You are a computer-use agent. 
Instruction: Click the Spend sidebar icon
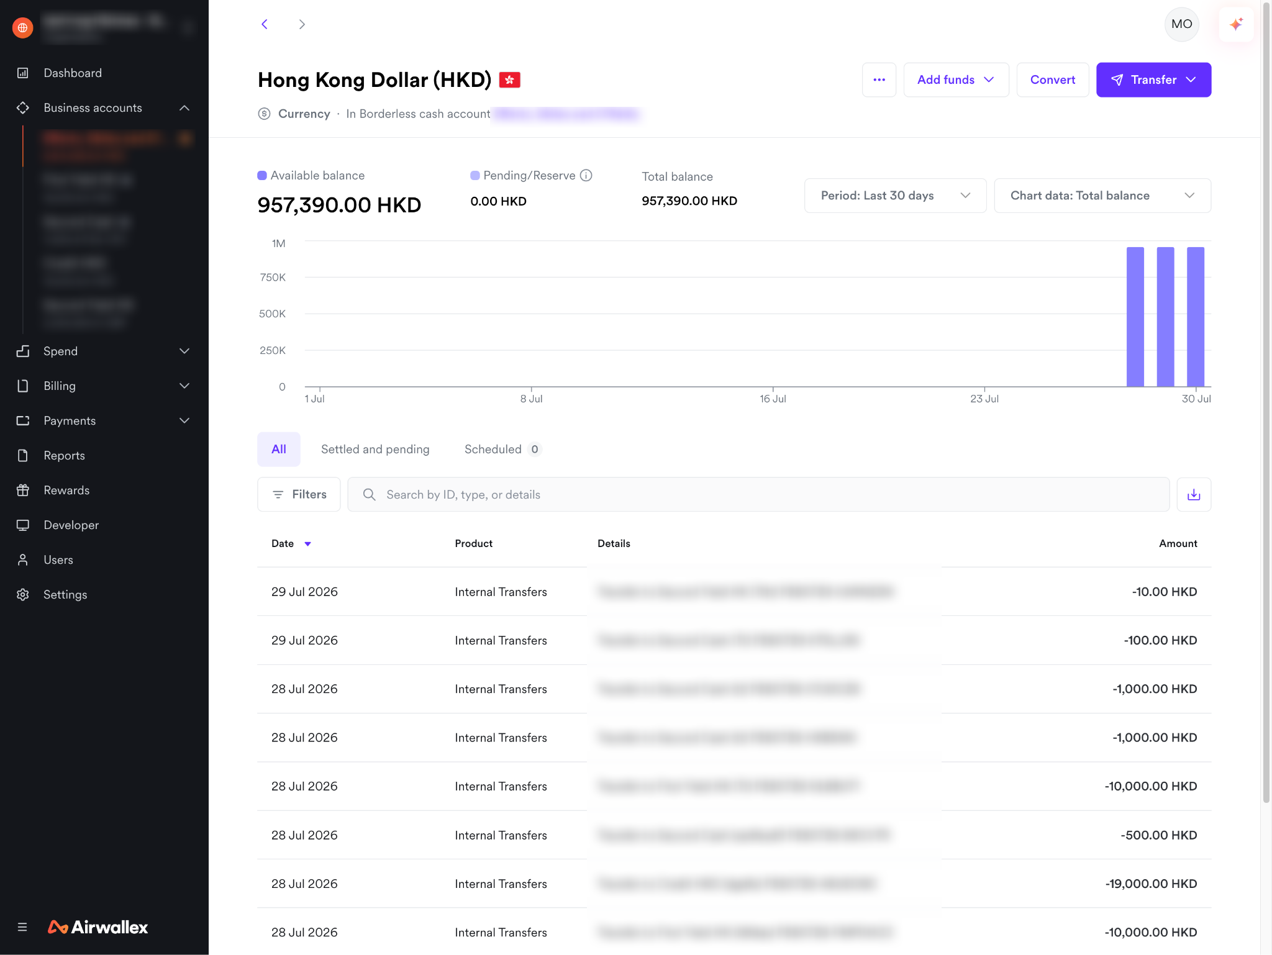pyautogui.click(x=23, y=351)
